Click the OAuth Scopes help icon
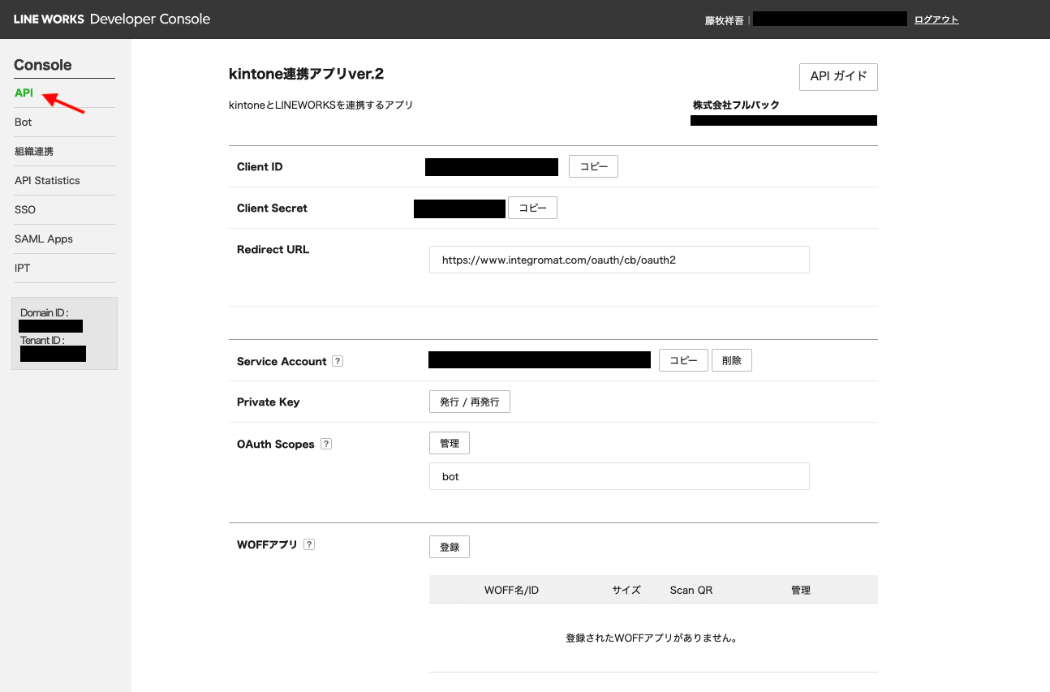This screenshot has width=1050, height=692. tap(326, 445)
